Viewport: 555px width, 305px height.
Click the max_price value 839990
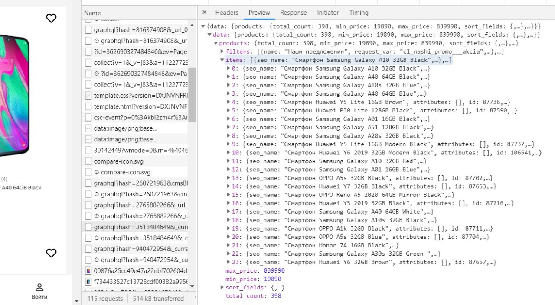coord(274,271)
